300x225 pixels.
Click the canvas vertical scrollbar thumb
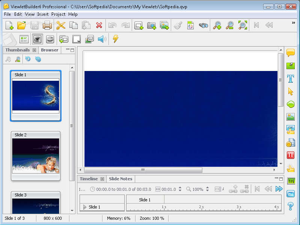[281, 80]
